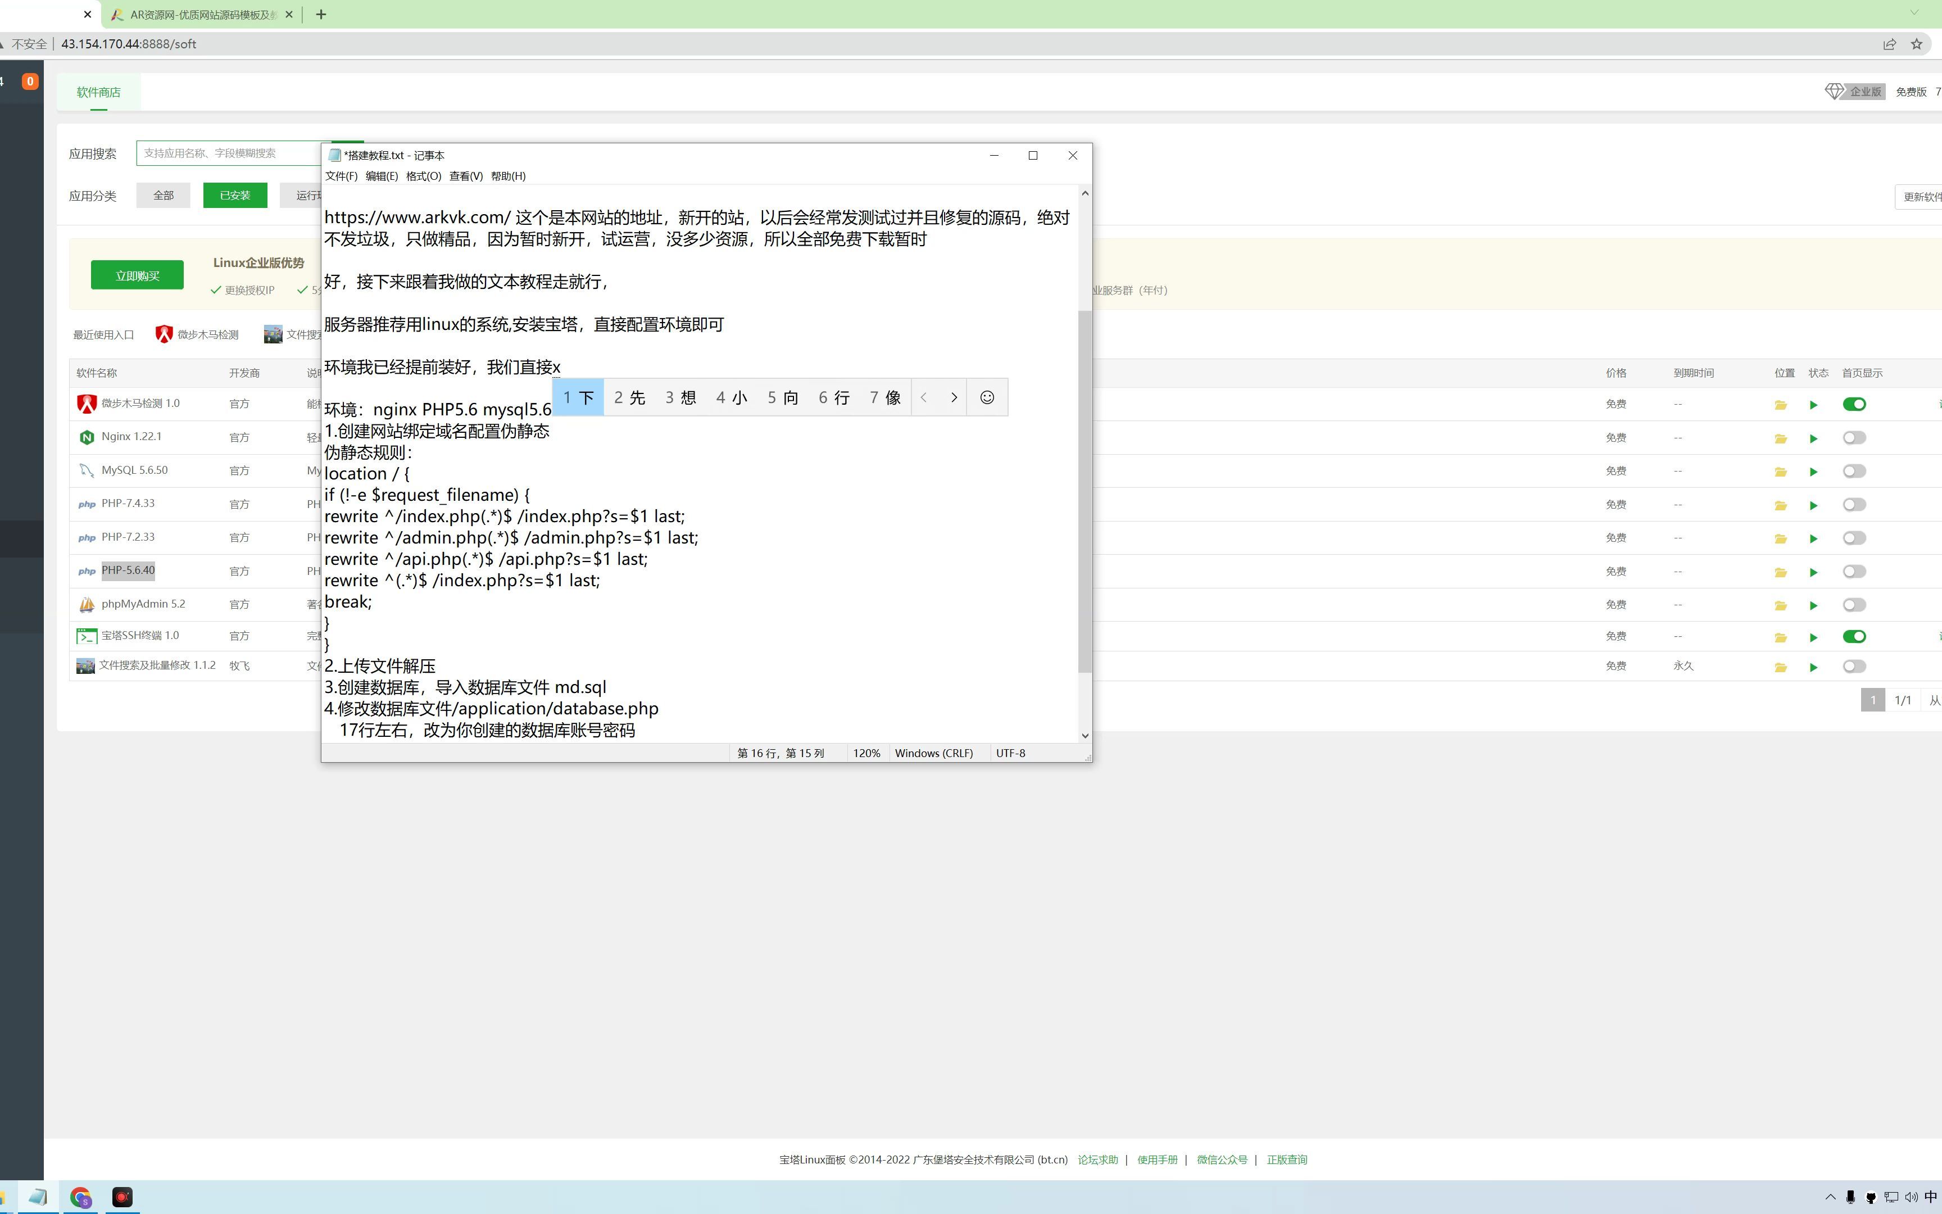Image resolution: width=1942 pixels, height=1214 pixels.
Task: Open Notepad 格式(O) menu
Action: coord(423,176)
